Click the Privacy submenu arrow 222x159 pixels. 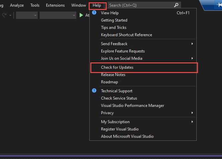point(192,113)
